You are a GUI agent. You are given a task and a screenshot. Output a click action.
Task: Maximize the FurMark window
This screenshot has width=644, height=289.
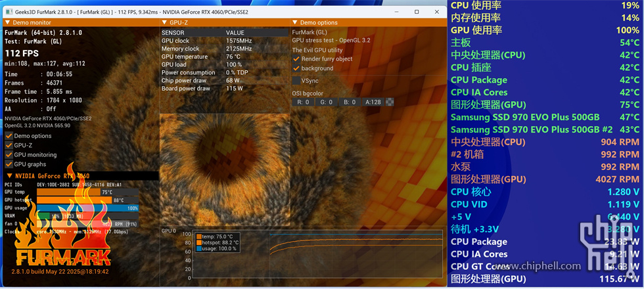417,12
